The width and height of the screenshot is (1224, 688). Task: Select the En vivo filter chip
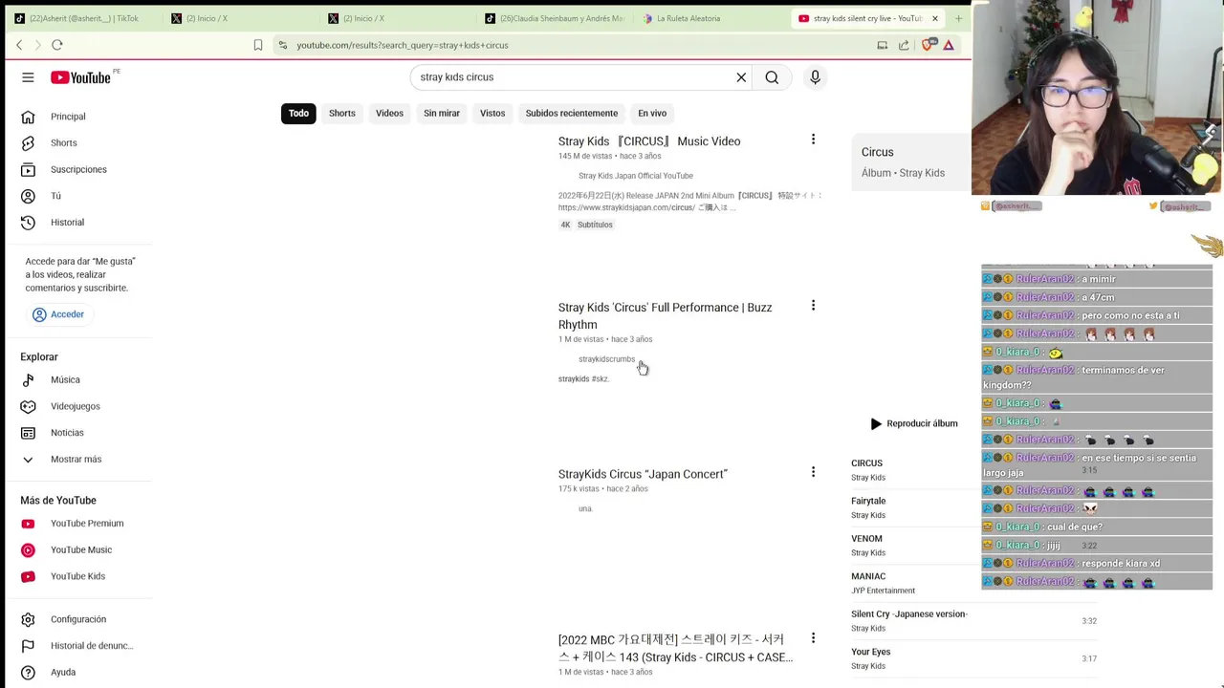point(652,113)
